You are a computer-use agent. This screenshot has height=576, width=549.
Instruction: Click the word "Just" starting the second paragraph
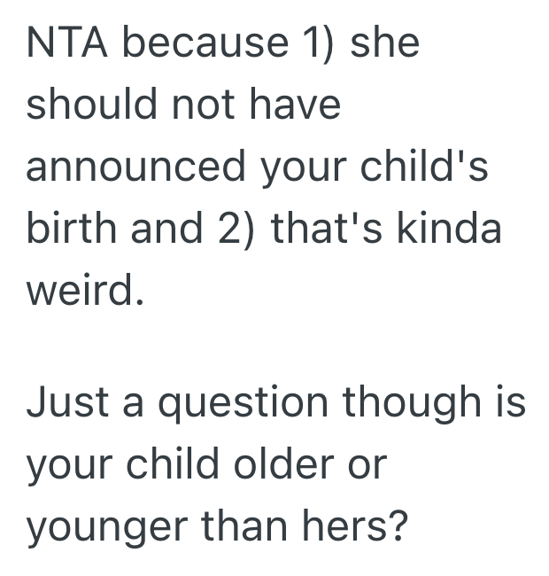coord(67,403)
